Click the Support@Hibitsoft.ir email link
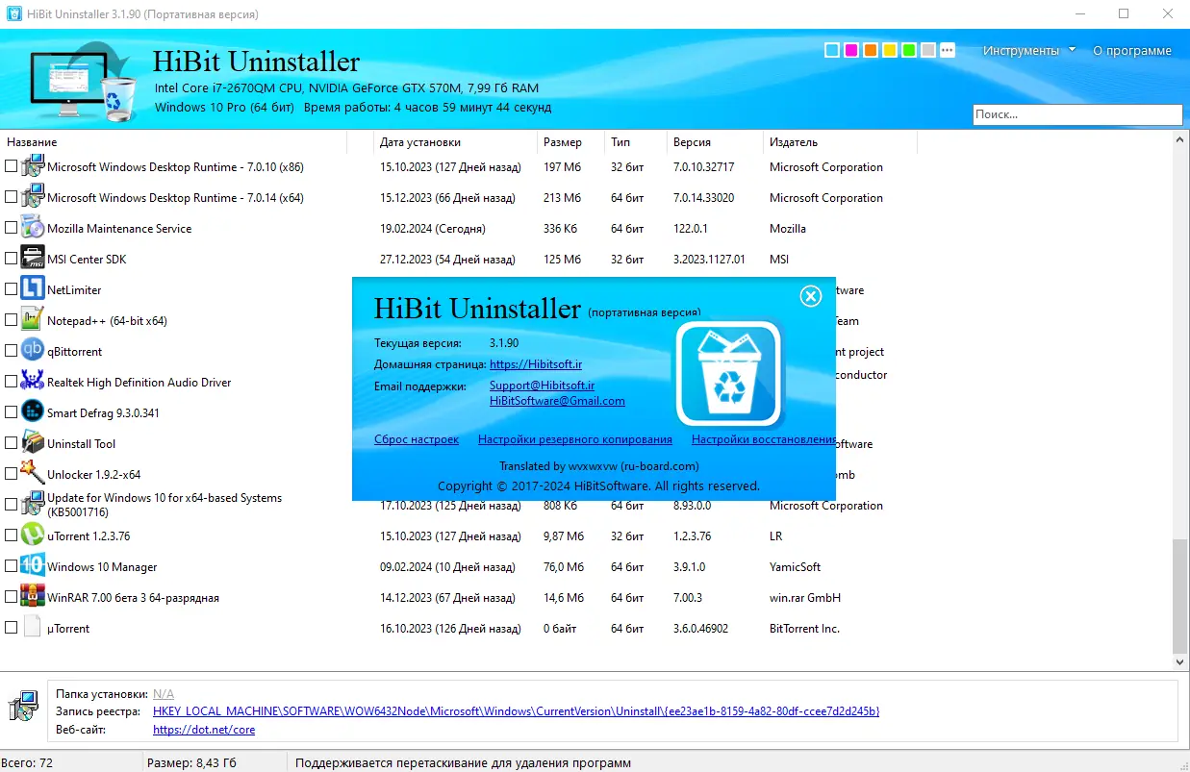Image resolution: width=1190 pixels, height=772 pixels. (542, 386)
